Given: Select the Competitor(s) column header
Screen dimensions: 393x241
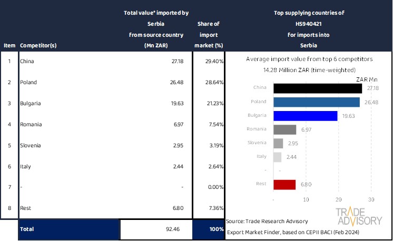Looking at the screenshot, I should pos(38,46).
